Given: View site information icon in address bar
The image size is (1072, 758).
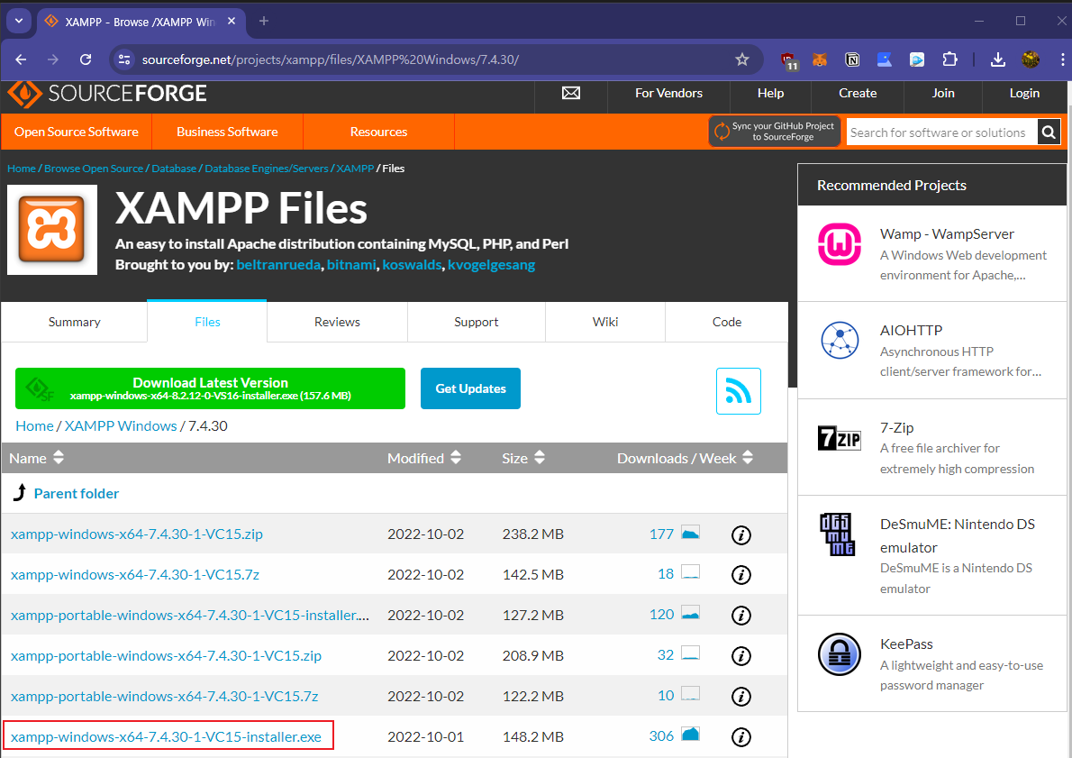Looking at the screenshot, I should pyautogui.click(x=124, y=59).
